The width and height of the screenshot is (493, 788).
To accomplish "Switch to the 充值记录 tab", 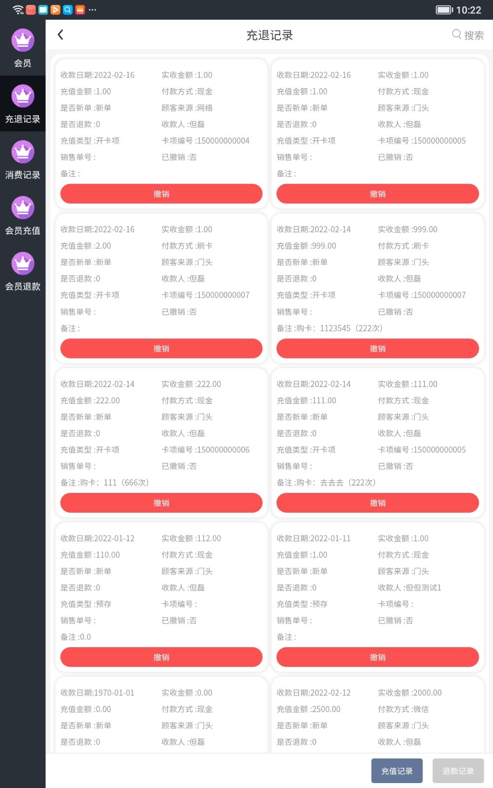I will tap(396, 771).
